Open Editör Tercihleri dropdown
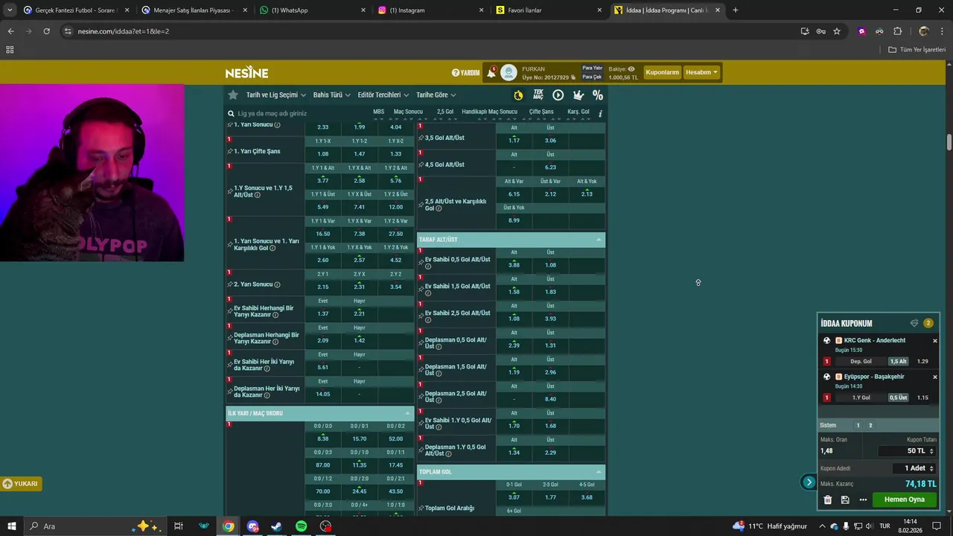Screen dimensions: 953x536 point(383,95)
